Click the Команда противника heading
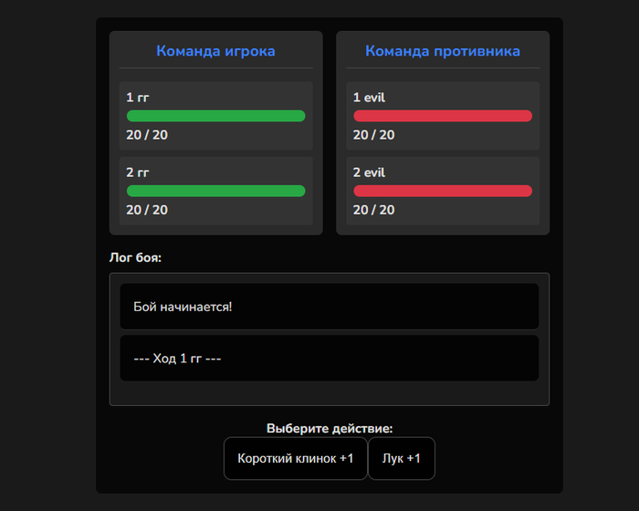Viewport: 639px width, 511px height. click(x=443, y=51)
